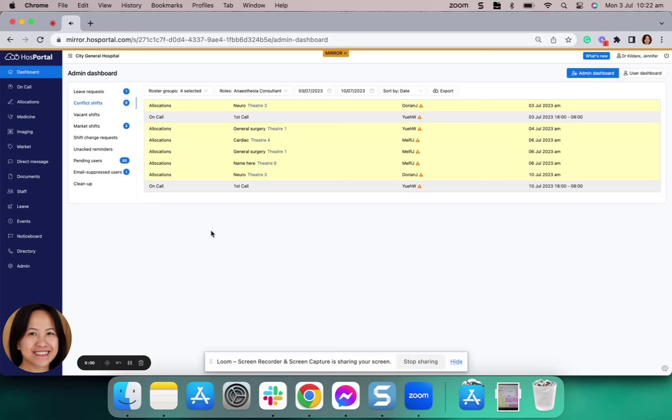This screenshot has width=672, height=420.
Task: Open Slack from the dock
Action: coord(273,395)
